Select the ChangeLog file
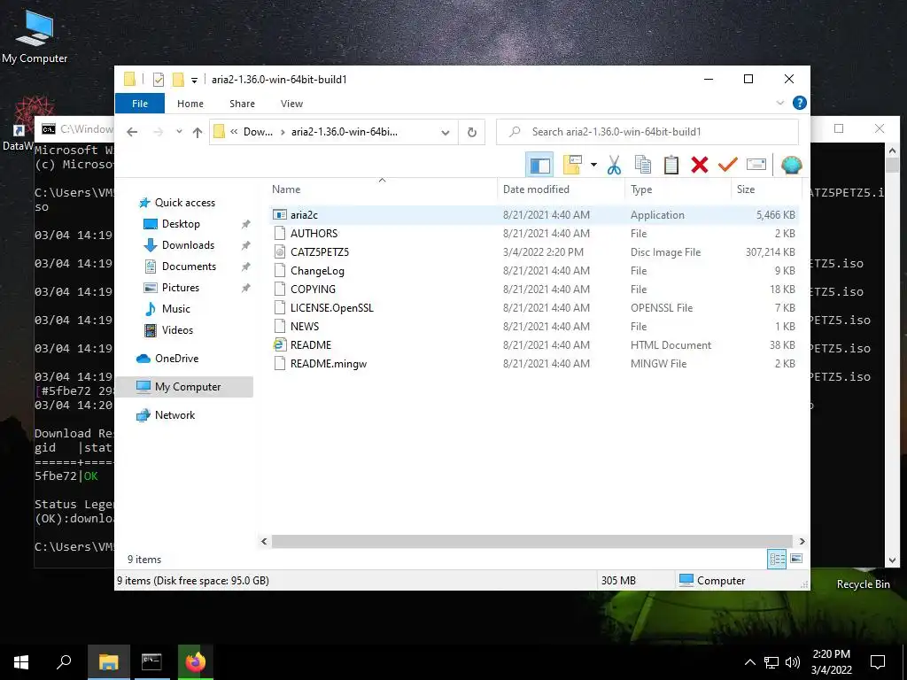The height and width of the screenshot is (680, 907). [534, 271]
